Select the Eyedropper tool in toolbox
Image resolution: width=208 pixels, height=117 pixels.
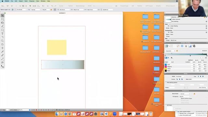(x=2, y=52)
